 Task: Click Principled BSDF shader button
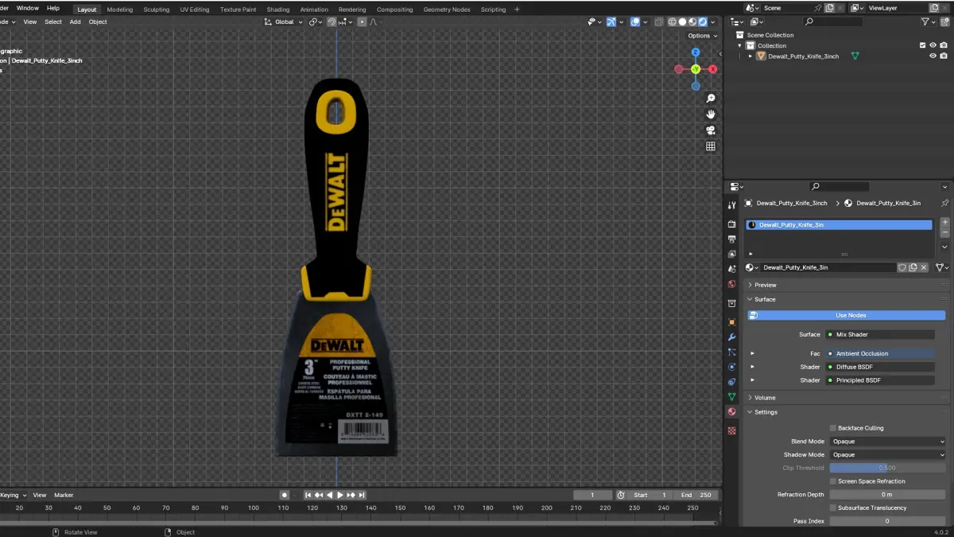[880, 380]
